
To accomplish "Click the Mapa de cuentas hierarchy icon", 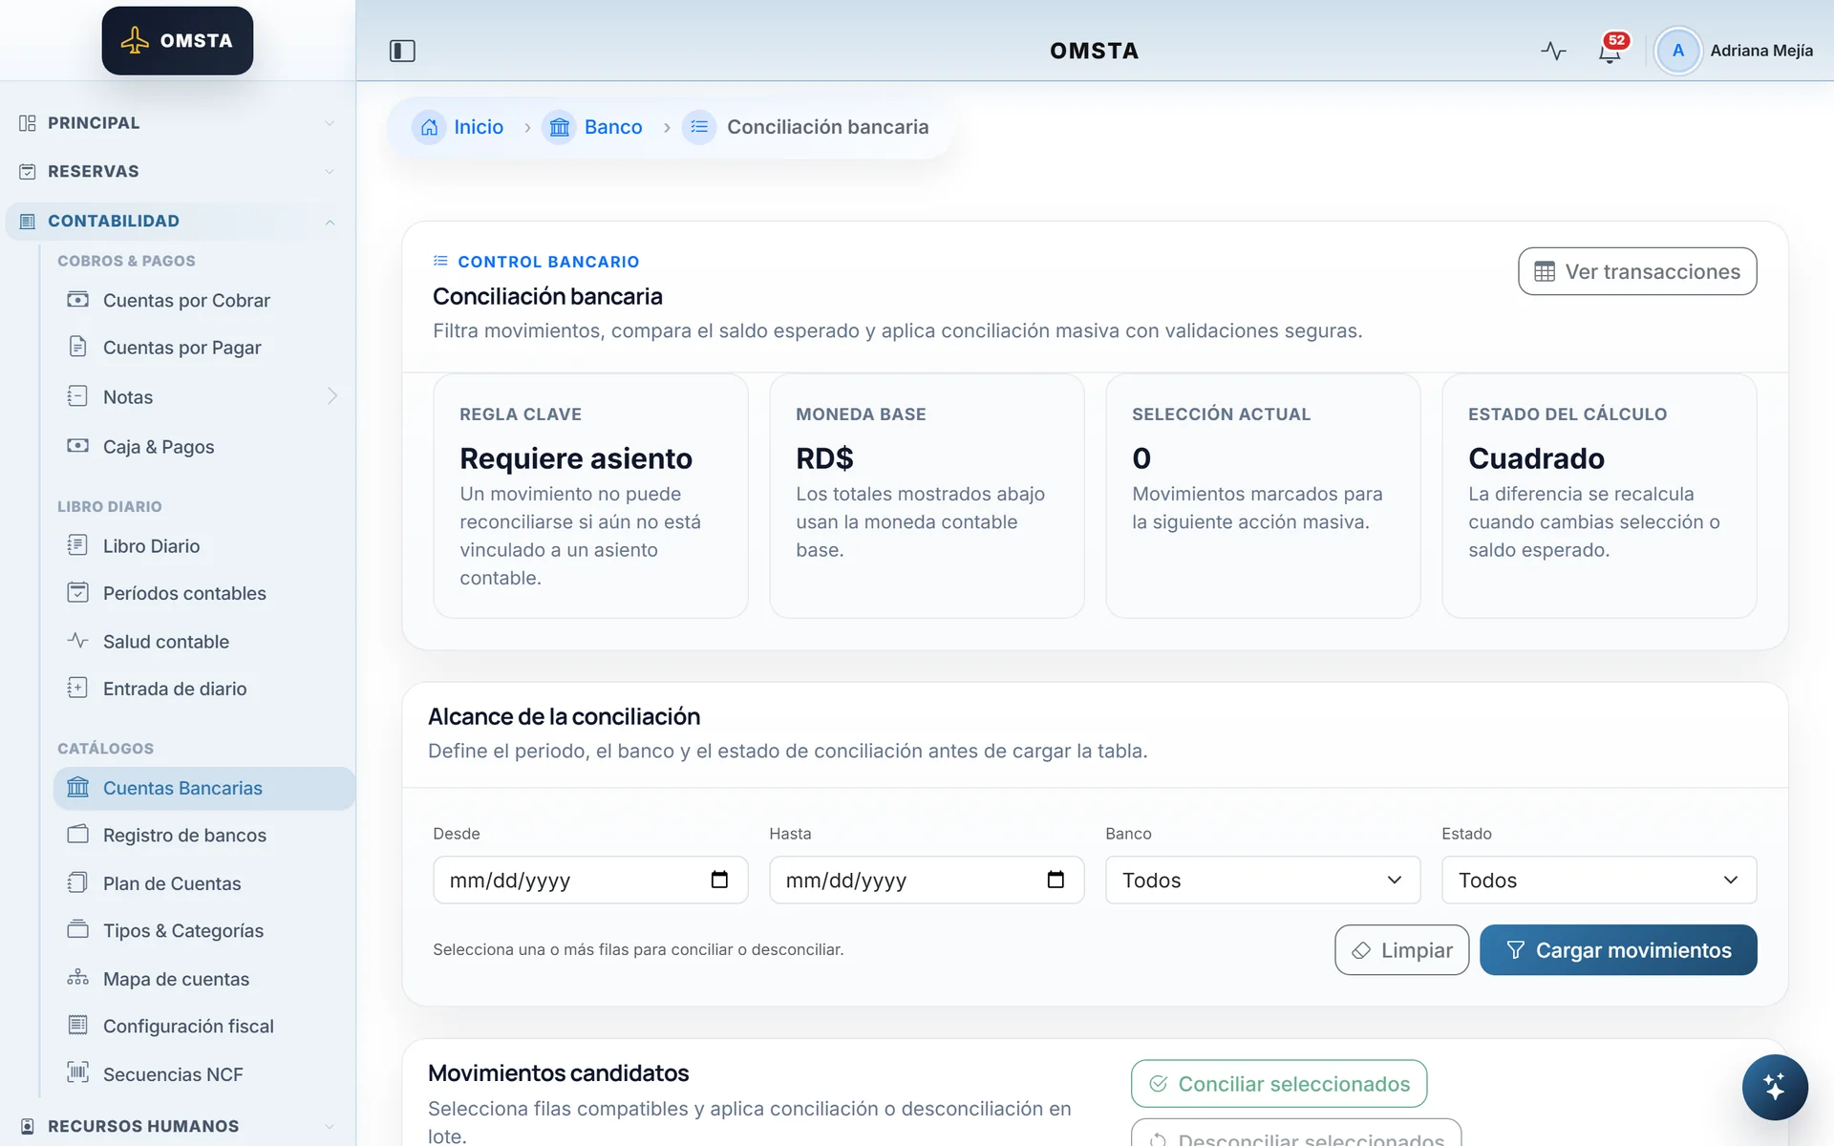I will point(77,978).
